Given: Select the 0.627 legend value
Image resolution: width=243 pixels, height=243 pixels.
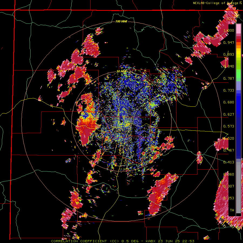Looking at the screenshot, I should (x=229, y=114).
